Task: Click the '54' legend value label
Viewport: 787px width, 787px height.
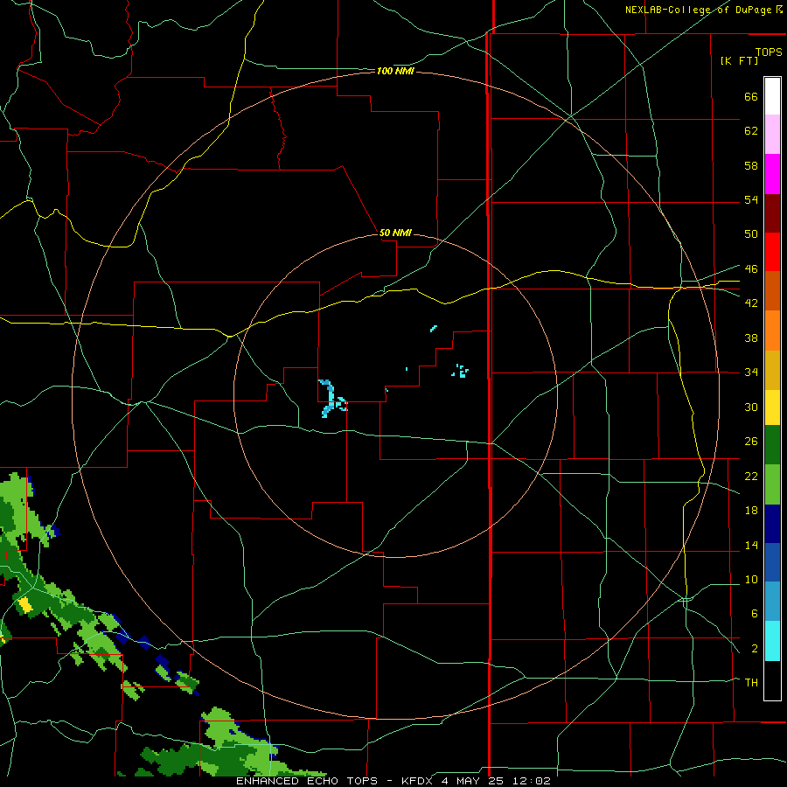Action: point(751,199)
